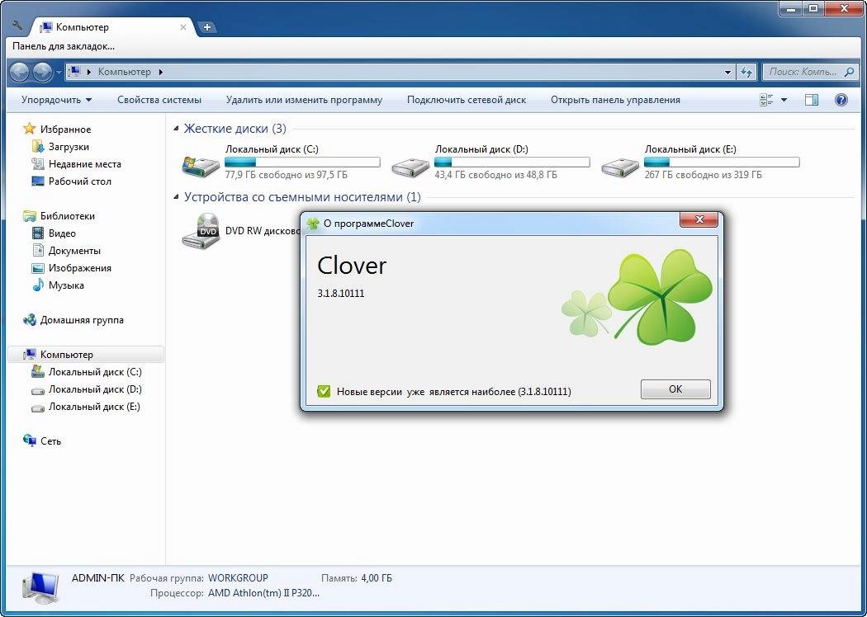The width and height of the screenshot is (867, 617).
Task: Click the Компьютер breadcrumb in address bar
Action: click(125, 72)
